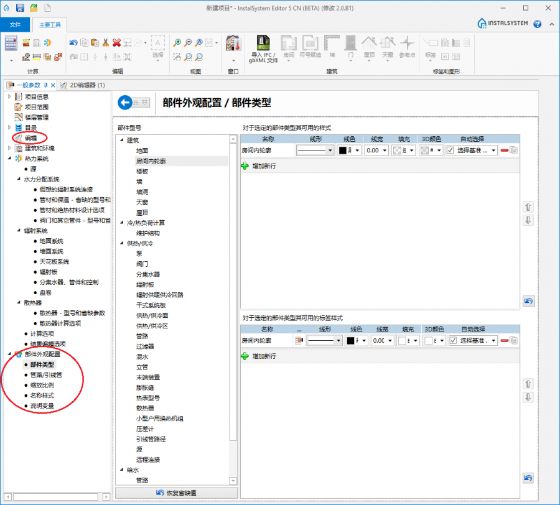Click the scissors cut icon in ribbon
The width and height of the screenshot is (560, 505).
click(x=106, y=43)
